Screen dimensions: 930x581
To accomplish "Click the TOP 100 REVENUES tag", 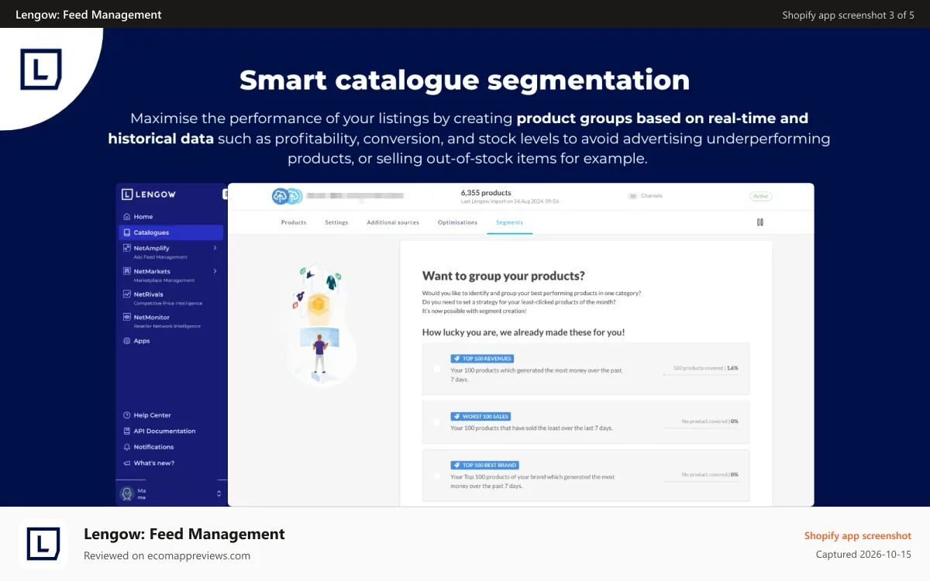I will (x=482, y=359).
